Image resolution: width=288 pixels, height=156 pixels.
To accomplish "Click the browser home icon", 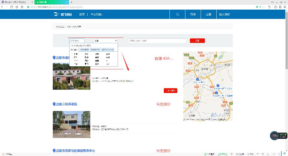I will point(17,7).
